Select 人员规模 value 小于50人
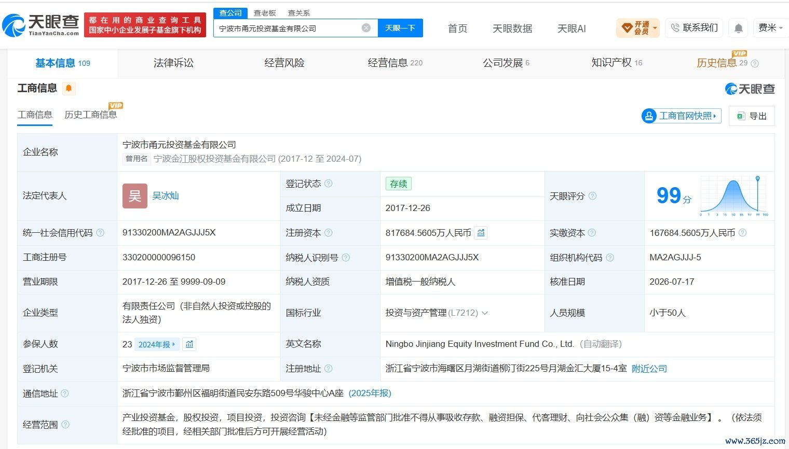789x449 pixels. tap(668, 313)
